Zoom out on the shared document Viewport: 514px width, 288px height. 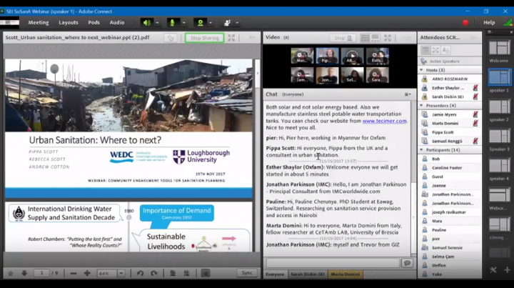(72, 273)
